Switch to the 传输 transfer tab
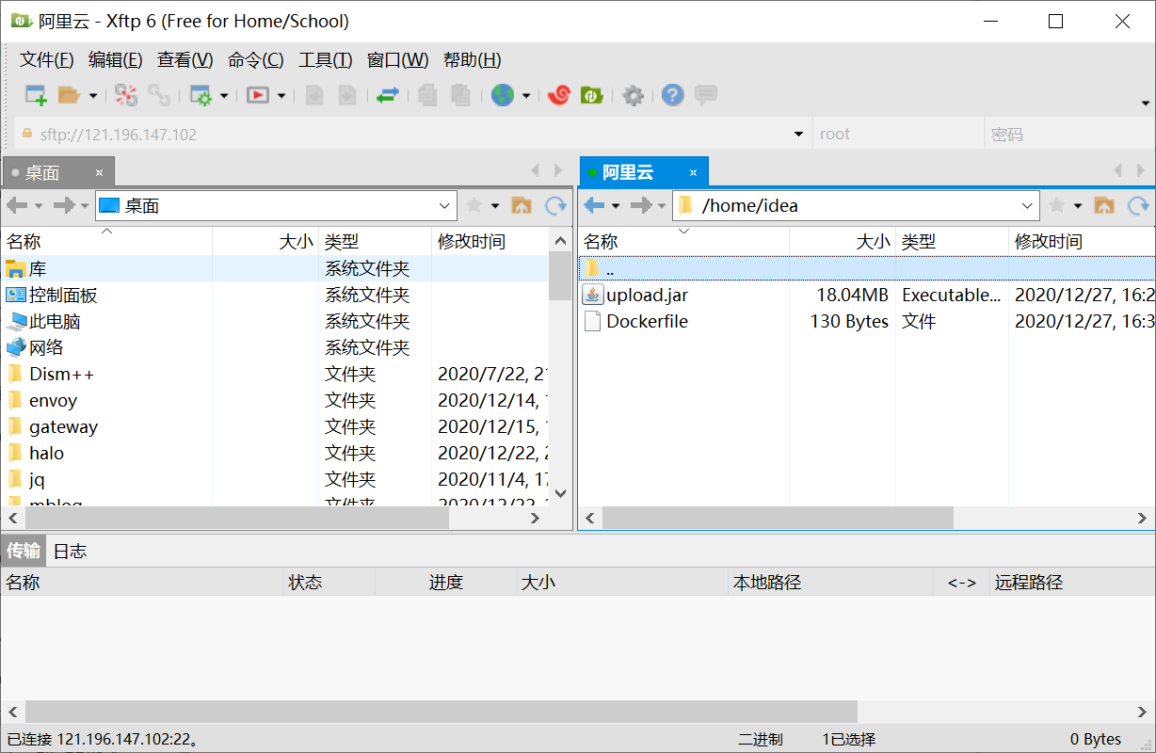Viewport: 1156px width, 753px height. [x=24, y=552]
